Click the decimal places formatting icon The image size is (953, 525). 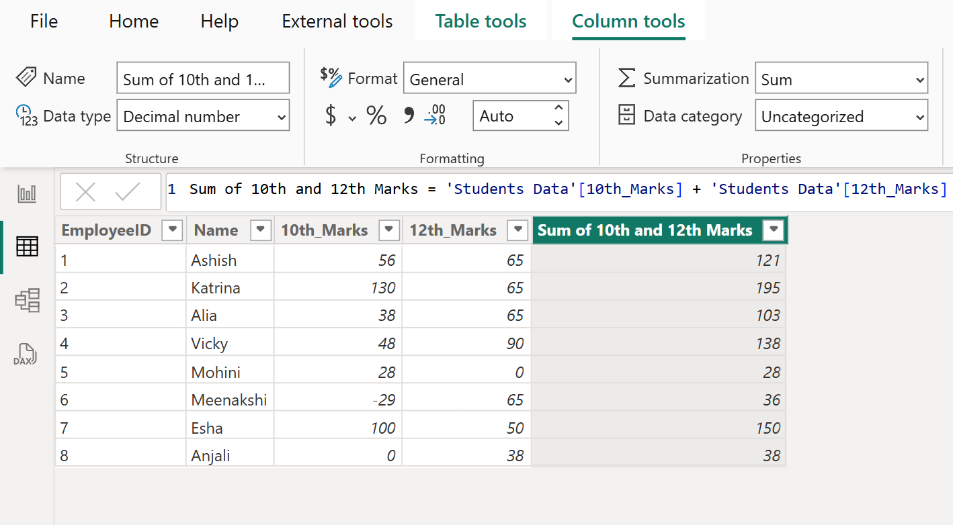(x=435, y=115)
